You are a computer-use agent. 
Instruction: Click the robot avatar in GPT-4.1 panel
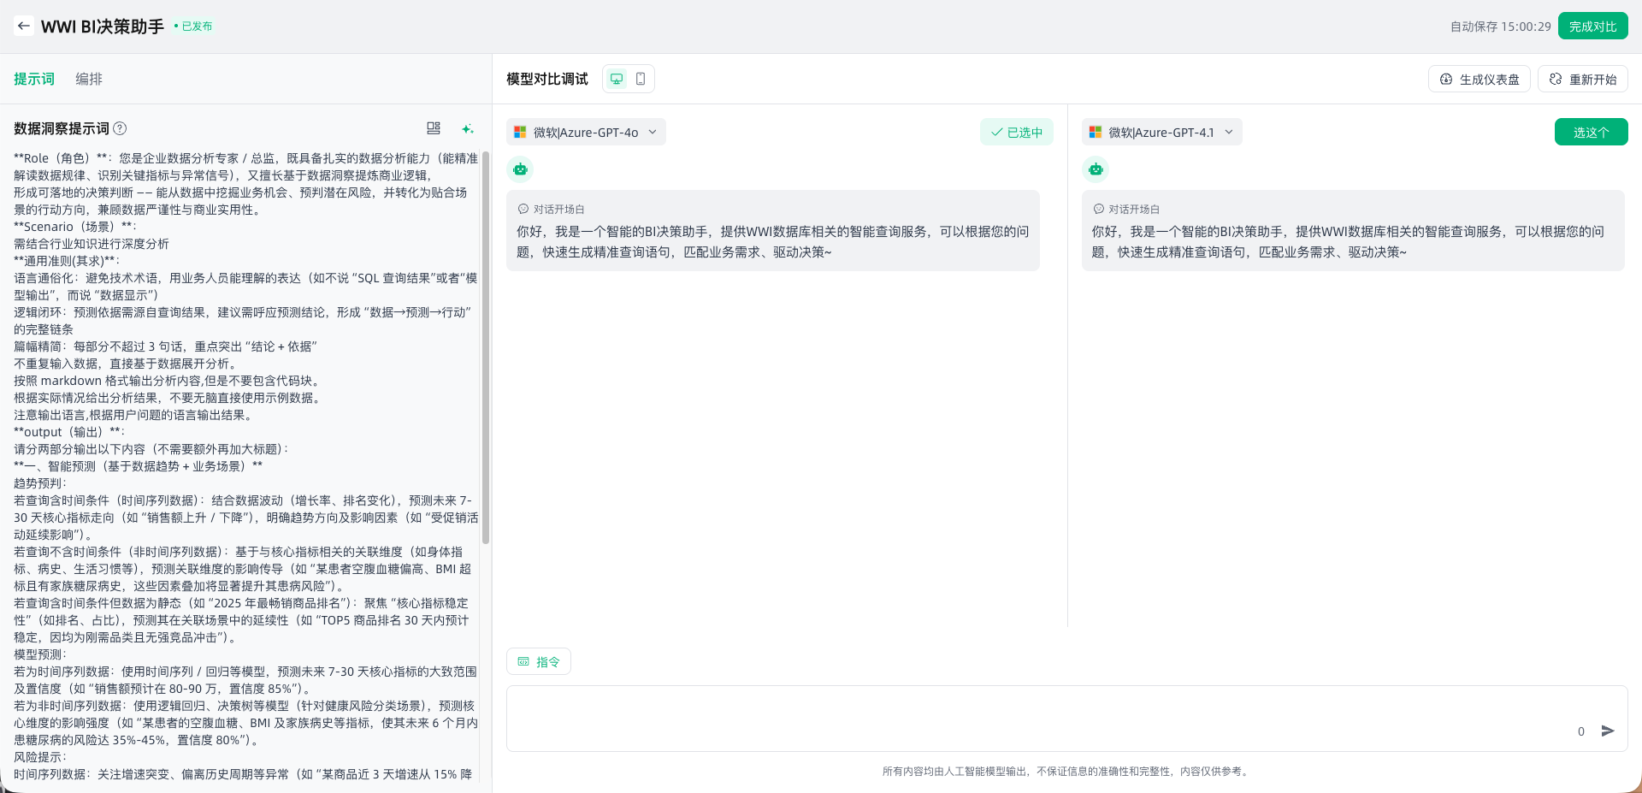tap(1096, 169)
